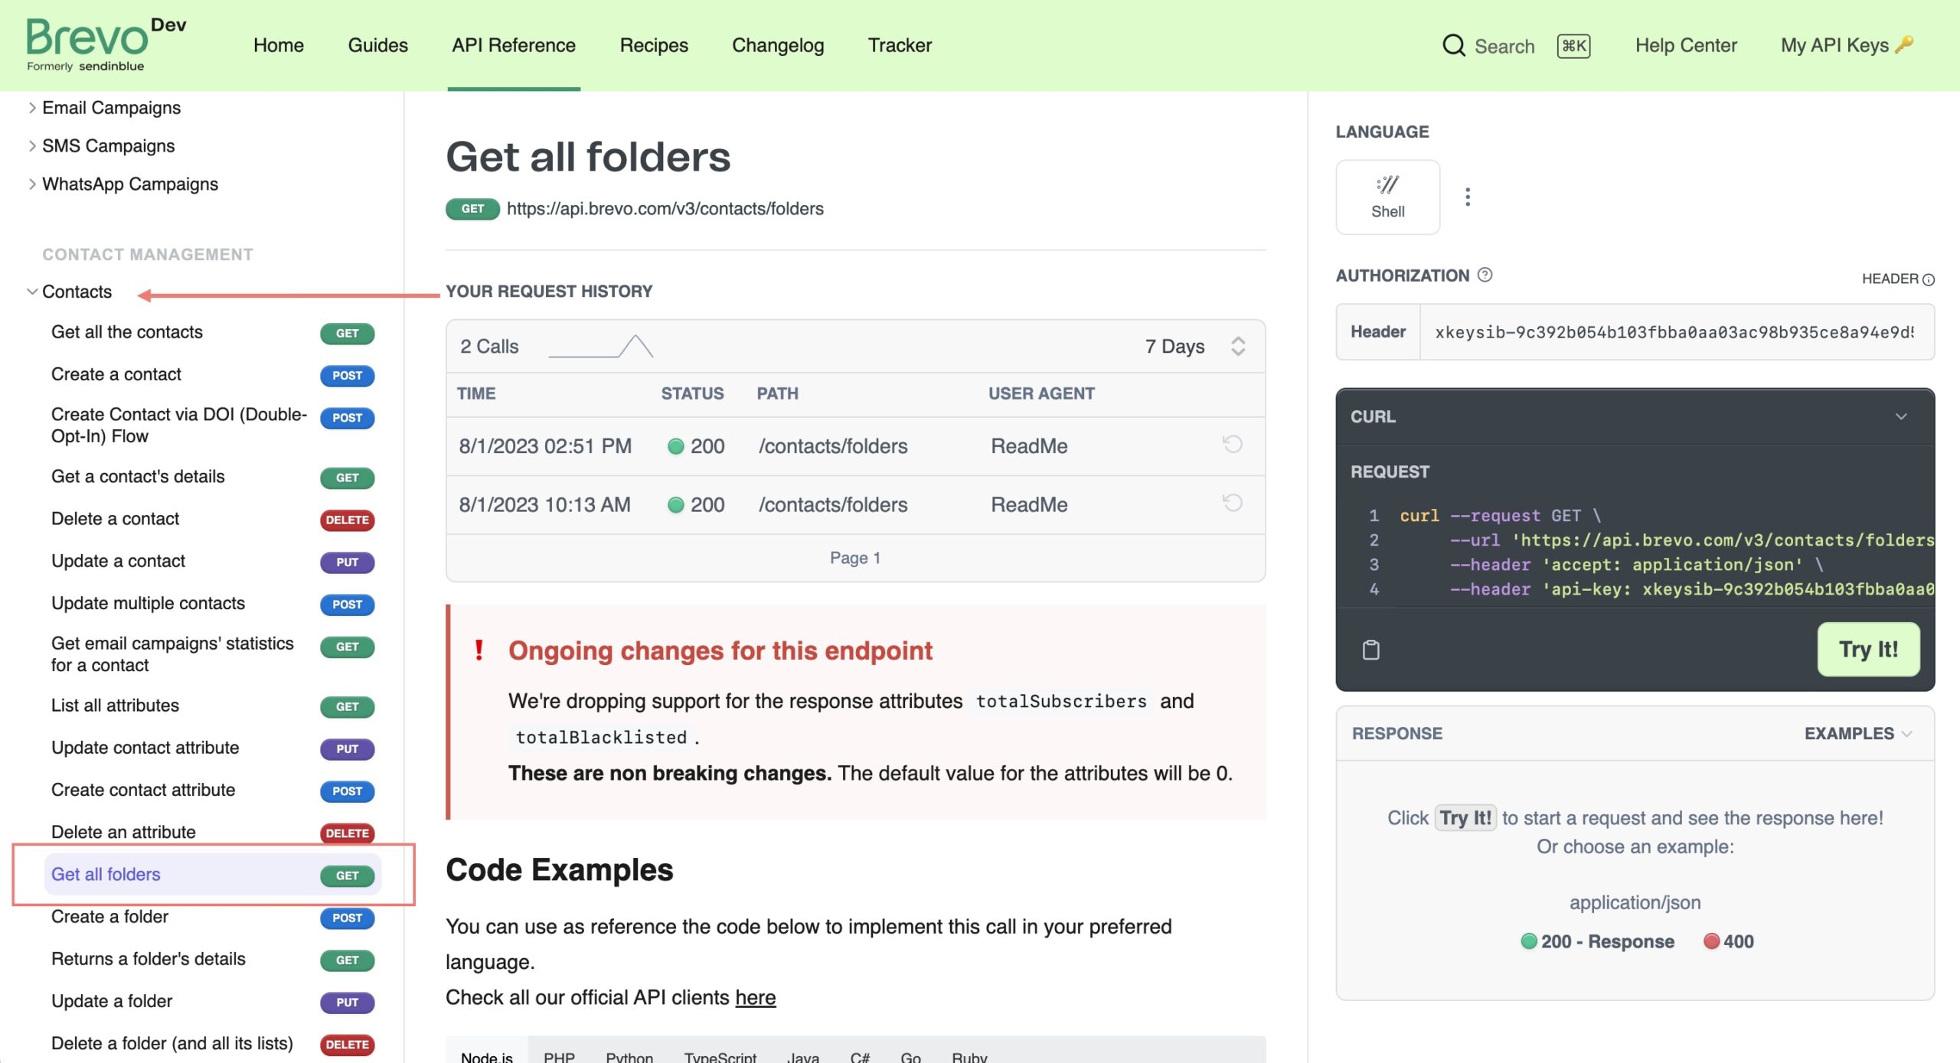
Task: Open the Recipes nav tab
Action: 653,45
